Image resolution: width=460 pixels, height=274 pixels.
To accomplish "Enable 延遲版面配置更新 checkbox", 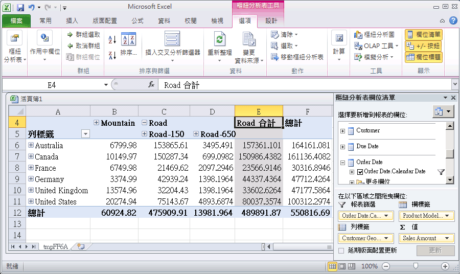I will click(x=341, y=250).
